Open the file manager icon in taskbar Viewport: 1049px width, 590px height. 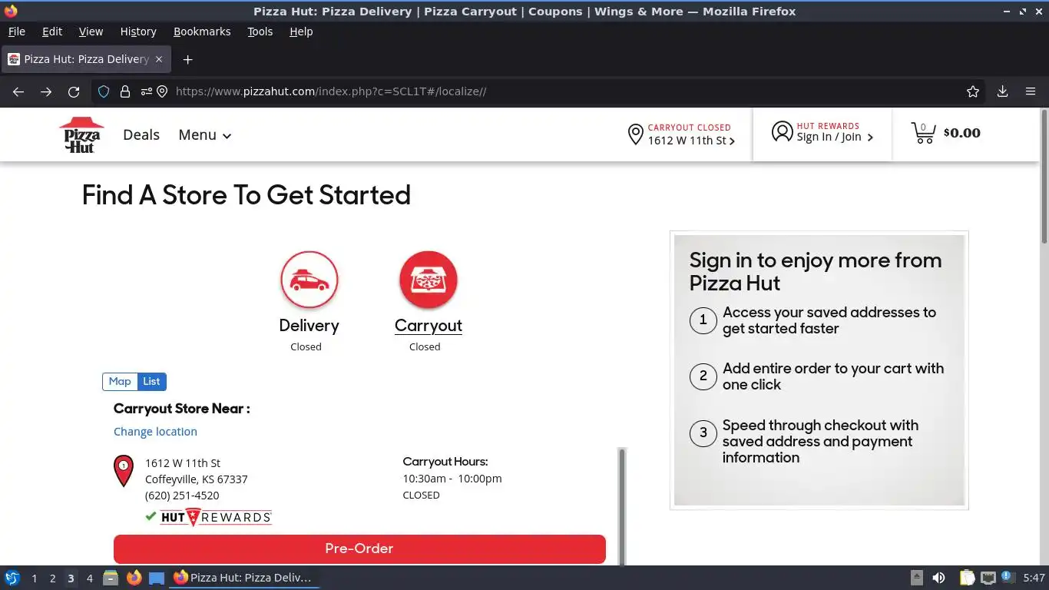pyautogui.click(x=111, y=578)
